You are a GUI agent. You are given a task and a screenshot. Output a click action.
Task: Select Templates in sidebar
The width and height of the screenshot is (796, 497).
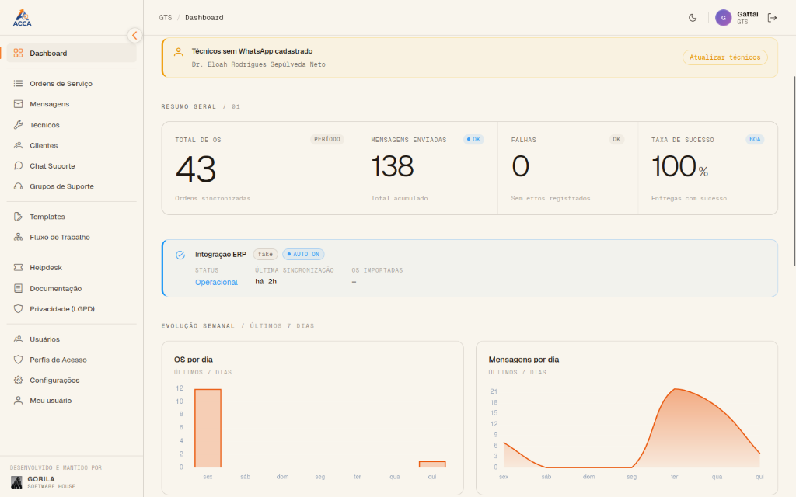(72, 217)
